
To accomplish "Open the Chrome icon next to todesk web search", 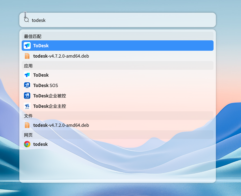I will pos(27,144).
